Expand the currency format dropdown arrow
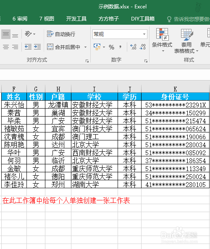The image size is (210, 249). point(104,47)
